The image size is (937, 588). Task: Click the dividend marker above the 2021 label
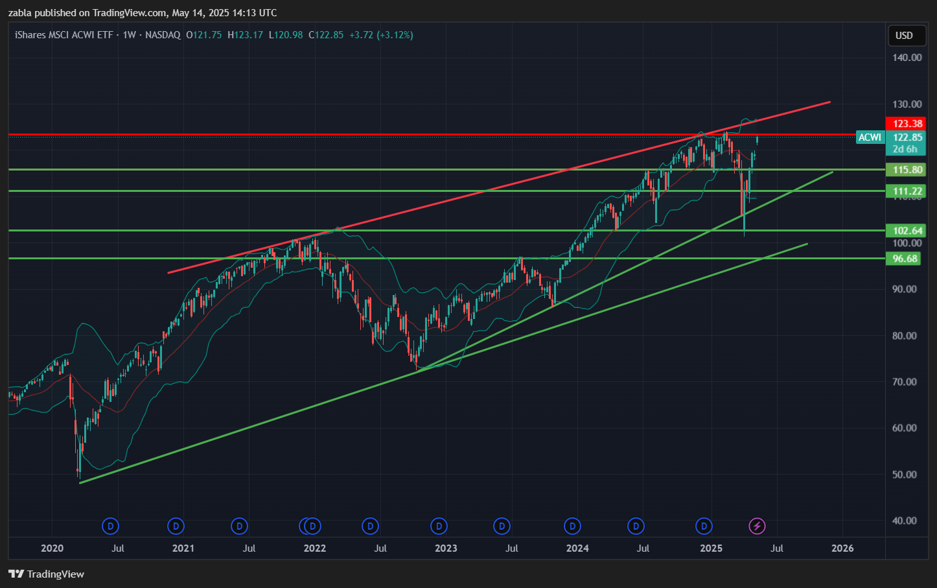pyautogui.click(x=175, y=526)
